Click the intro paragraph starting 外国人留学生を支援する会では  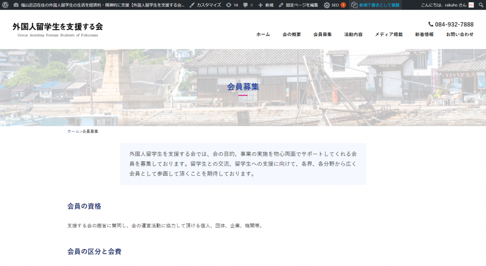click(243, 164)
